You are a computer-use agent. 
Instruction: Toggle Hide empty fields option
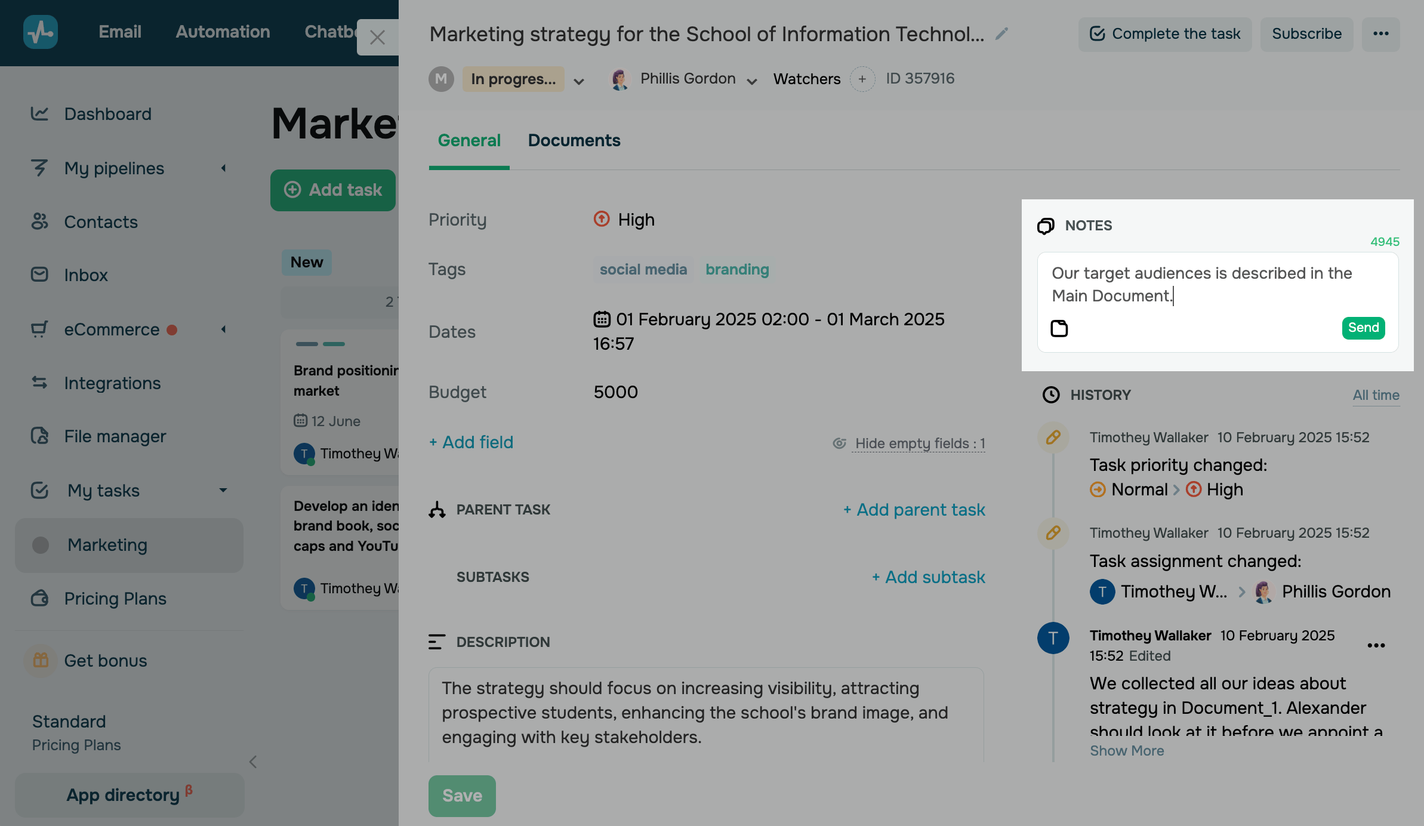[919, 443]
